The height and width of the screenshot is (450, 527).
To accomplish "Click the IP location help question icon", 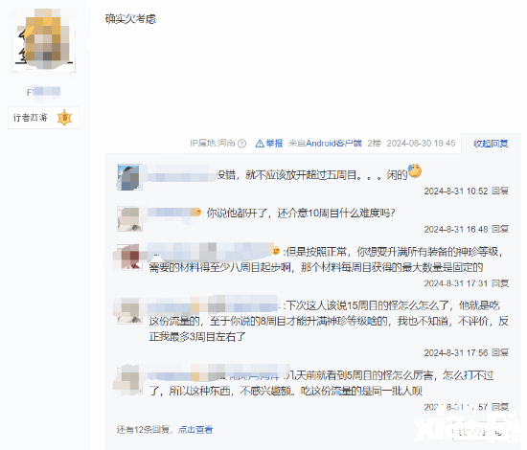I will tap(242, 144).
